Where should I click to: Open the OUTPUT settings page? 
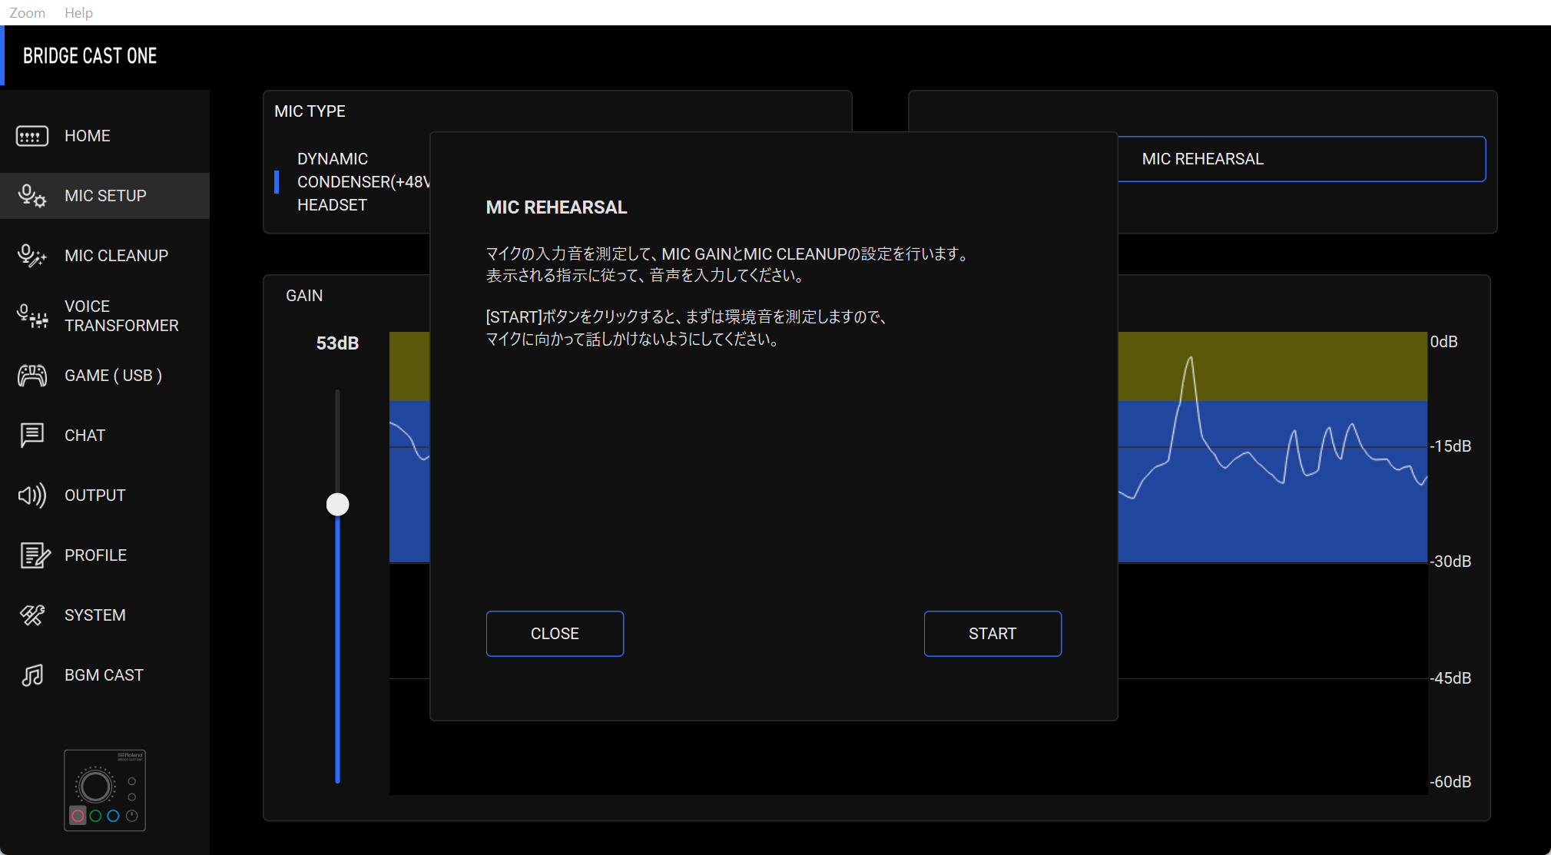click(104, 495)
